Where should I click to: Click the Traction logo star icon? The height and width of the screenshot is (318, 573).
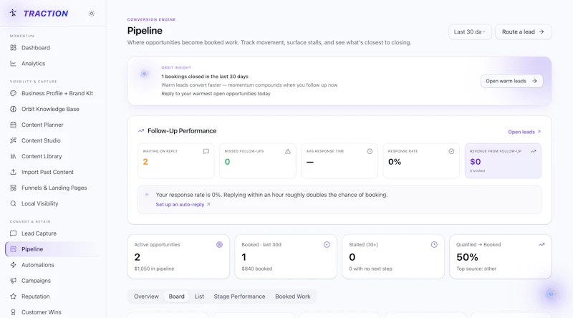(13, 13)
